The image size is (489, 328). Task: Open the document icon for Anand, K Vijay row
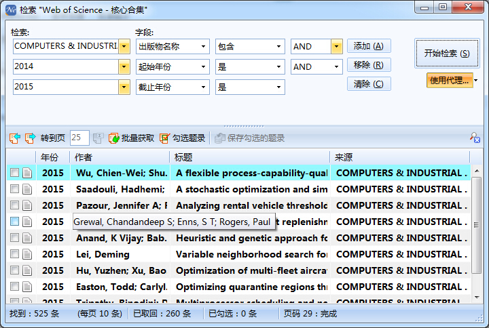click(x=27, y=238)
